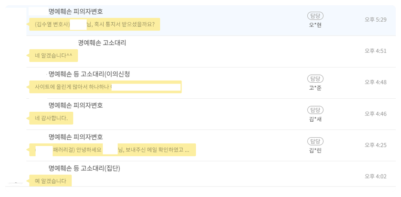Click the 오후 4:51 timestamp
401x197 pixels.
point(375,51)
